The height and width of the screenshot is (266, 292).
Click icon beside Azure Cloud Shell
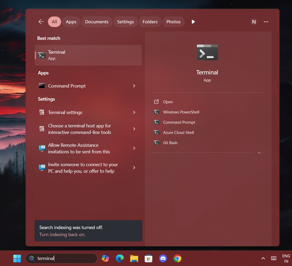[156, 132]
